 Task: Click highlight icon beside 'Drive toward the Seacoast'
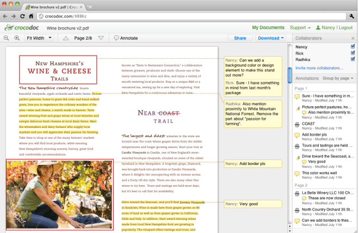point(298,157)
